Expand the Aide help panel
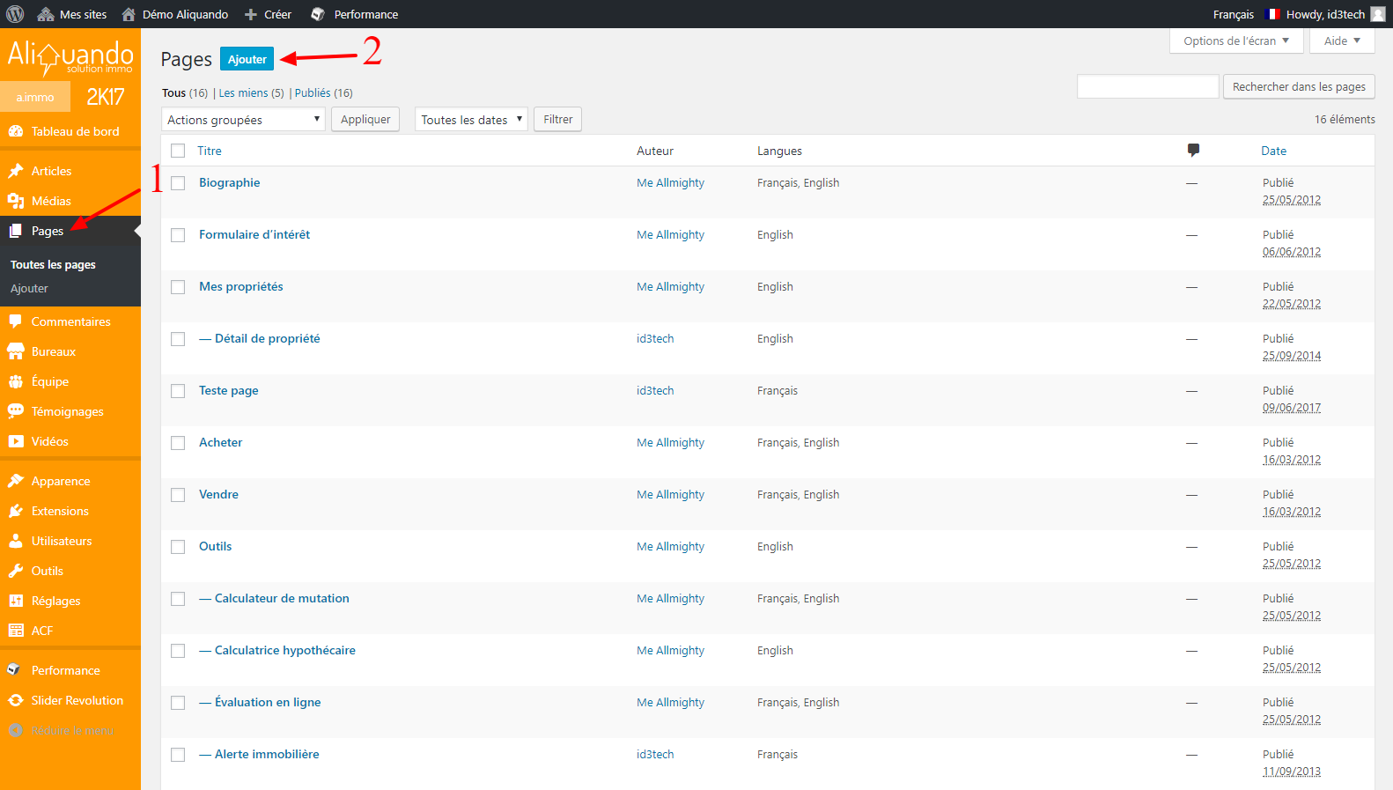This screenshot has height=790, width=1393. [x=1342, y=41]
